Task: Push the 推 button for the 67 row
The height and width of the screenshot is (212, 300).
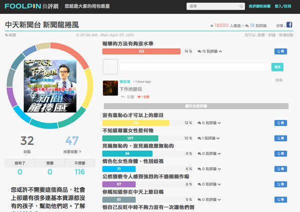Action: (x=280, y=184)
